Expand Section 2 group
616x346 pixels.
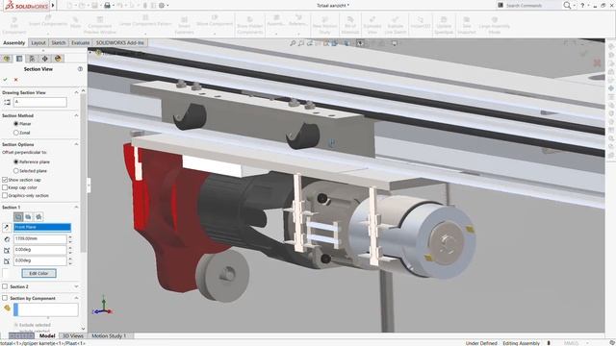click(76, 286)
